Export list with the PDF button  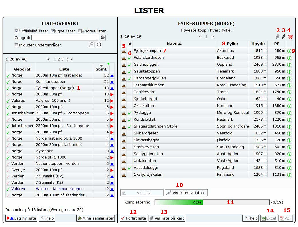pyautogui.click(x=286, y=218)
